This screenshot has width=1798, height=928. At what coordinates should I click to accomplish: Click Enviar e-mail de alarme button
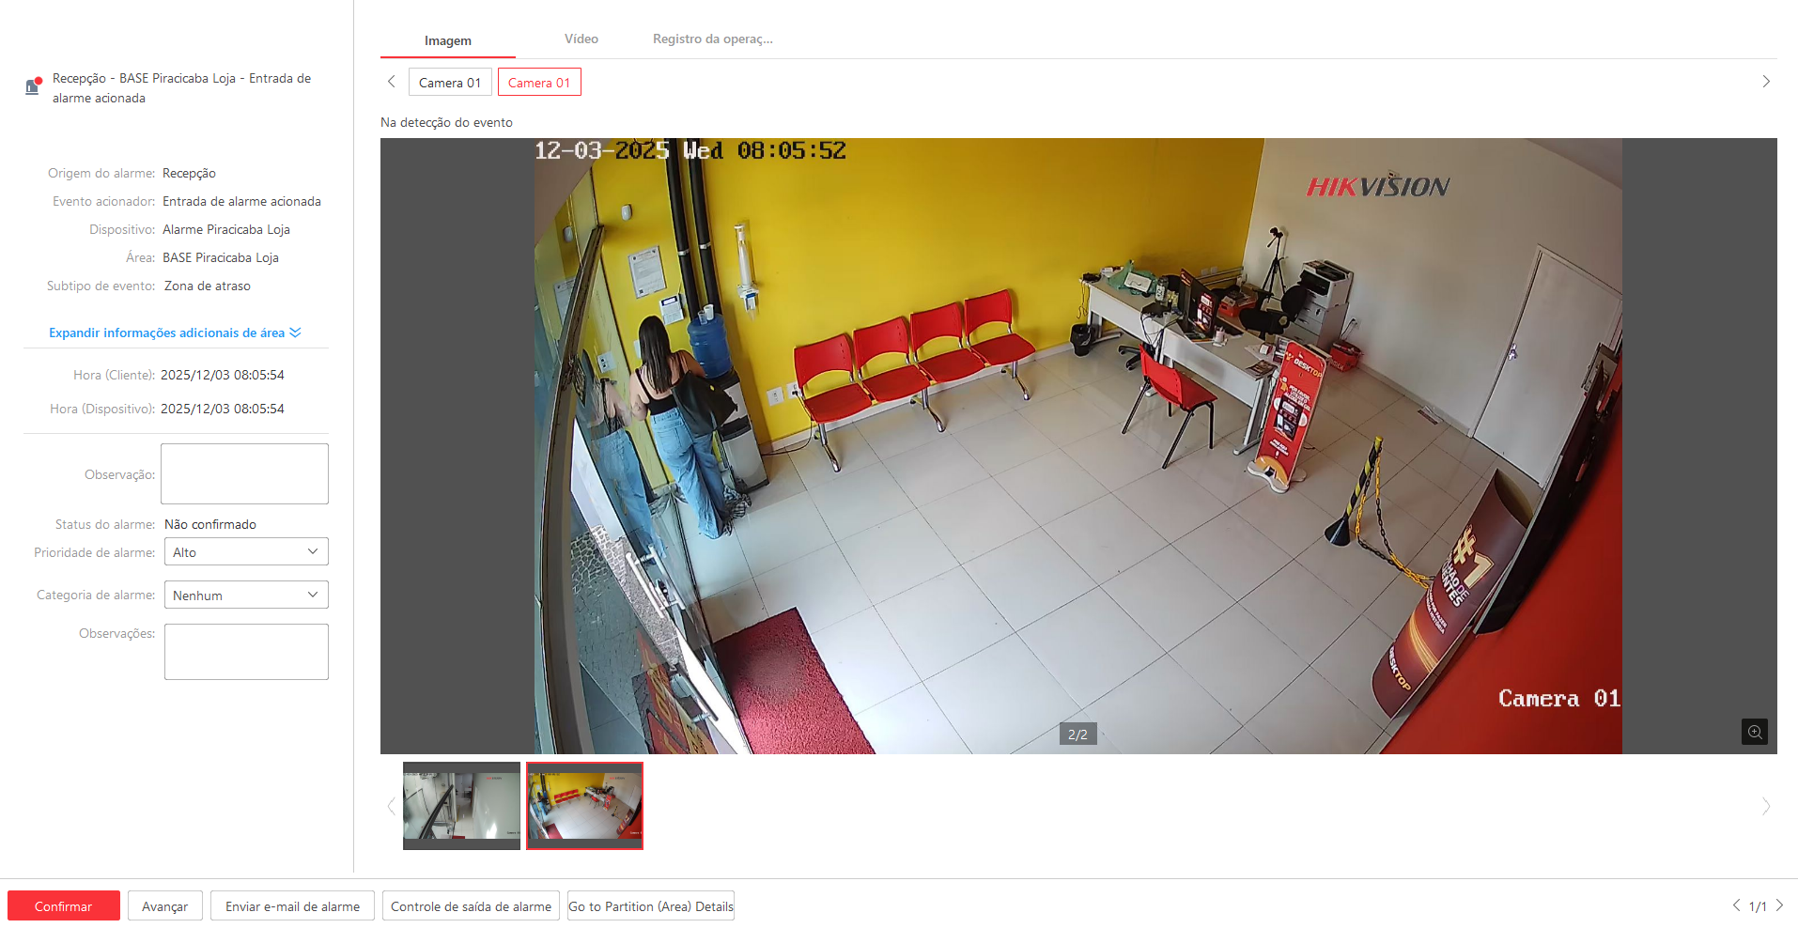click(x=292, y=906)
